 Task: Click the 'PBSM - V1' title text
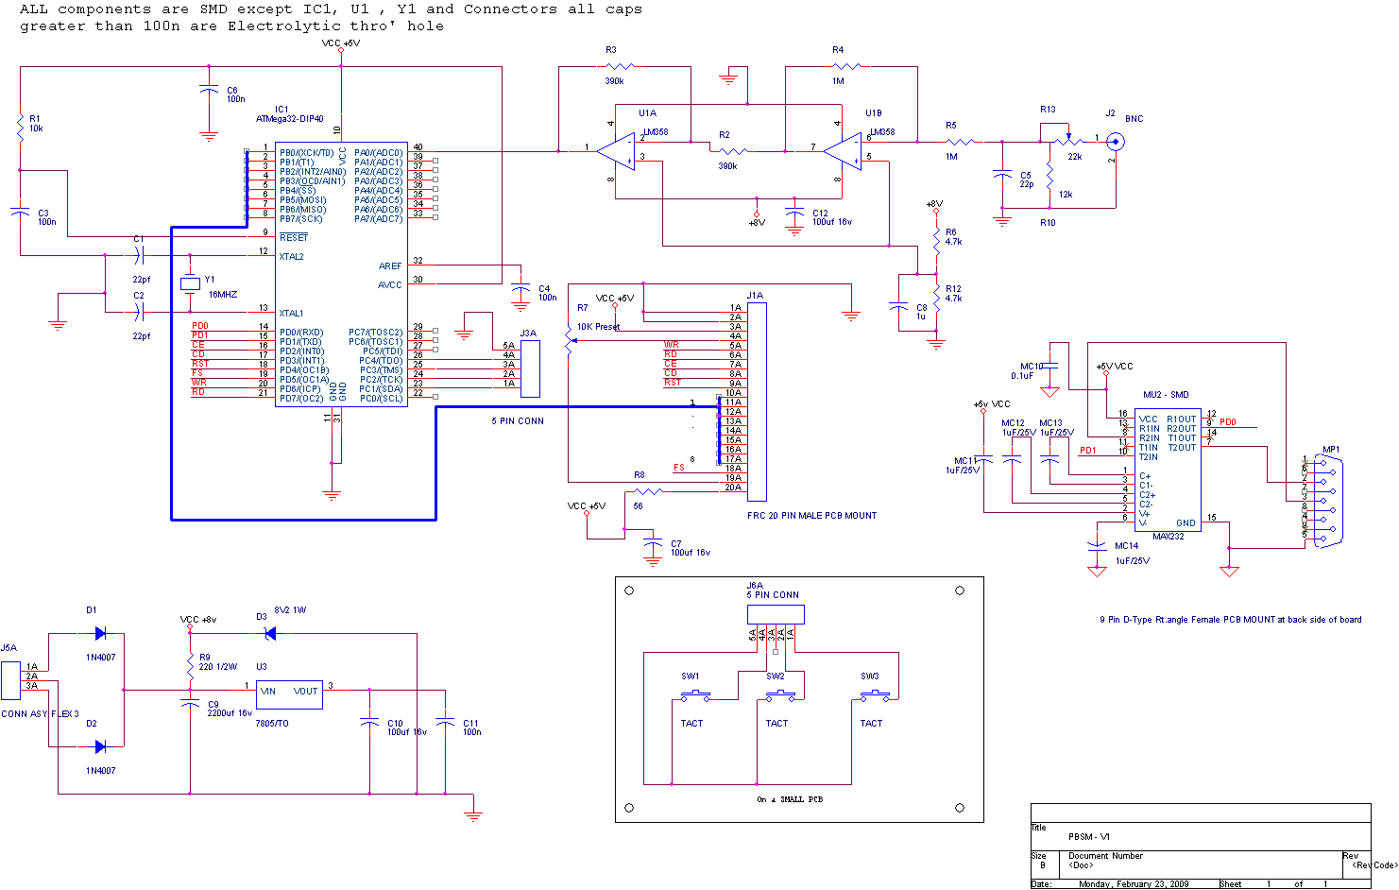pyautogui.click(x=1089, y=837)
